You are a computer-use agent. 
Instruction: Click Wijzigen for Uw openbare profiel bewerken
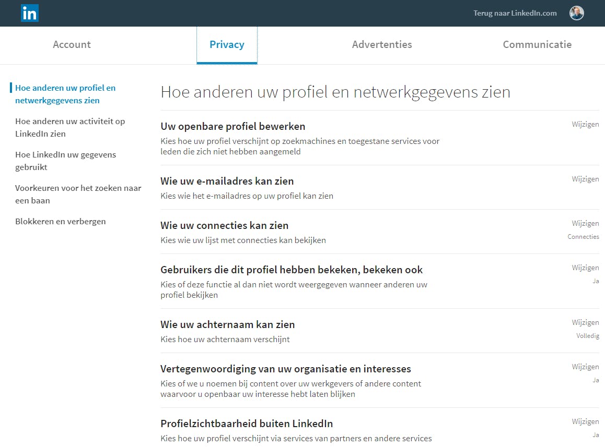pyautogui.click(x=585, y=124)
